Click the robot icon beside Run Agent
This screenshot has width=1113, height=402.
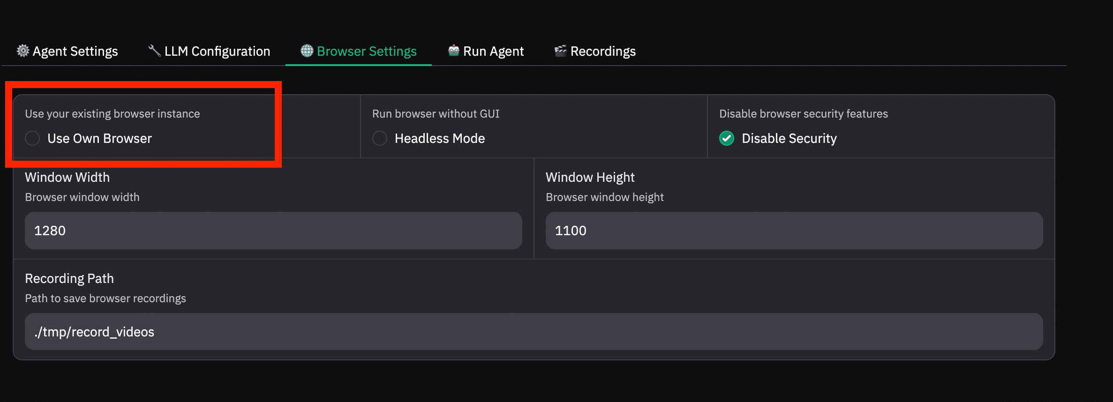tap(453, 50)
